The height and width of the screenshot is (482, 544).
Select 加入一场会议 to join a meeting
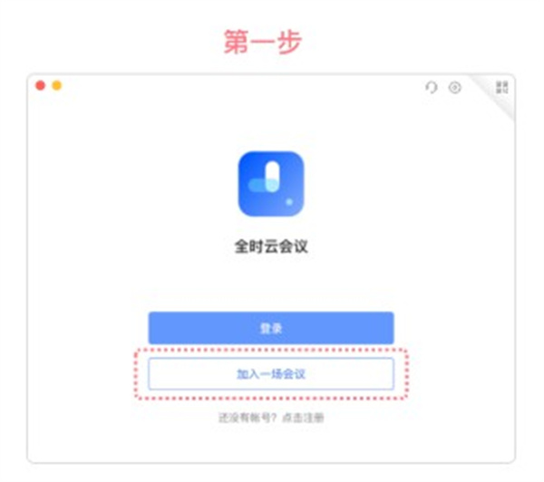tap(271, 374)
